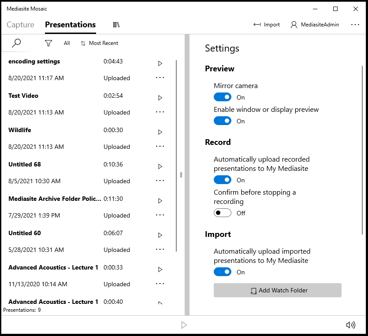Disable automatic upload of imported presentations
The width and height of the screenshot is (368, 336).
click(x=223, y=272)
